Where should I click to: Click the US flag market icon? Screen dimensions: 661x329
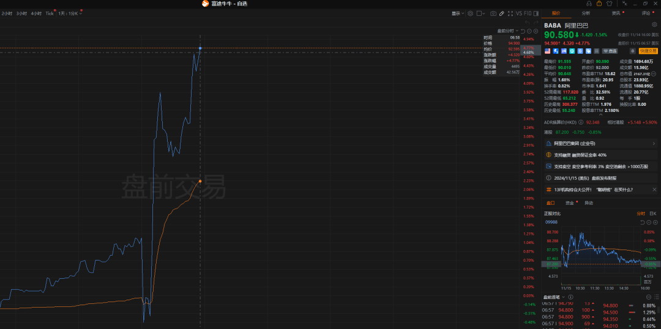[x=547, y=51]
